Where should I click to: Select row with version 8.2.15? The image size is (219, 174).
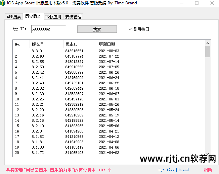pyautogui.click(x=109, y=120)
